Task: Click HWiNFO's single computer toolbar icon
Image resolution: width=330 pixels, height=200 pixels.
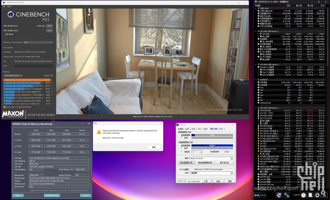Action: [x=279, y=195]
